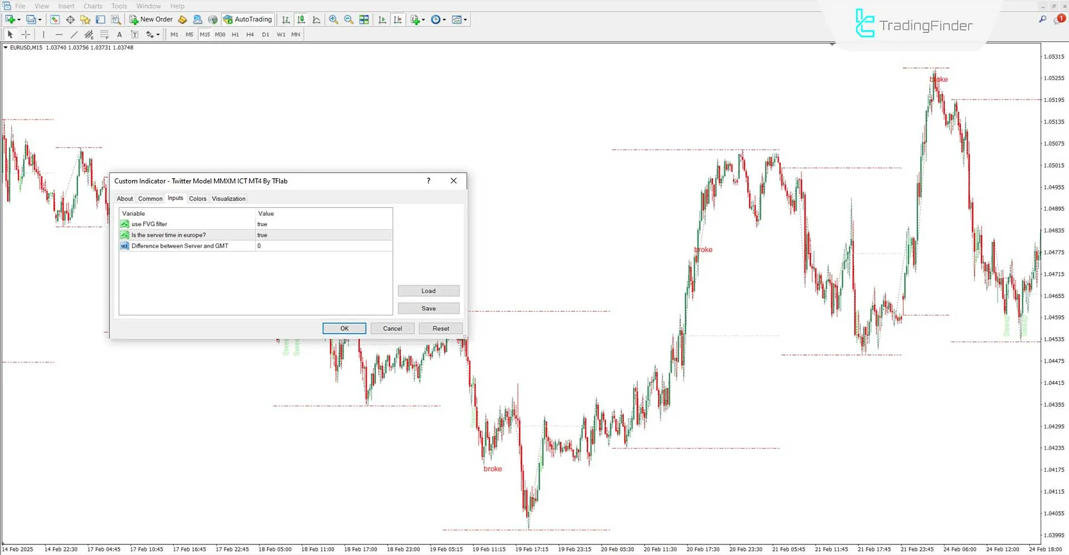Toggle auto scroll of the chart
This screenshot has width=1069, height=555.
coord(382,20)
